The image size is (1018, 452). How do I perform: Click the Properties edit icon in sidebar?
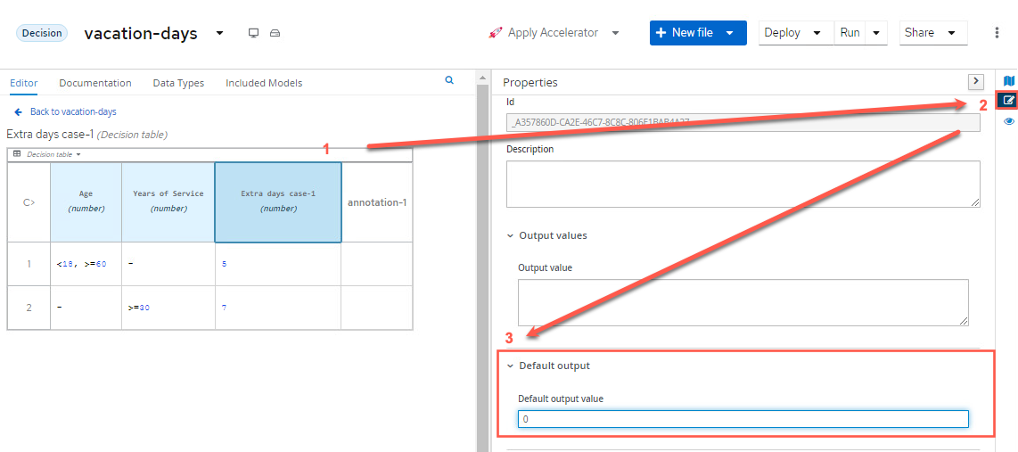1008,101
